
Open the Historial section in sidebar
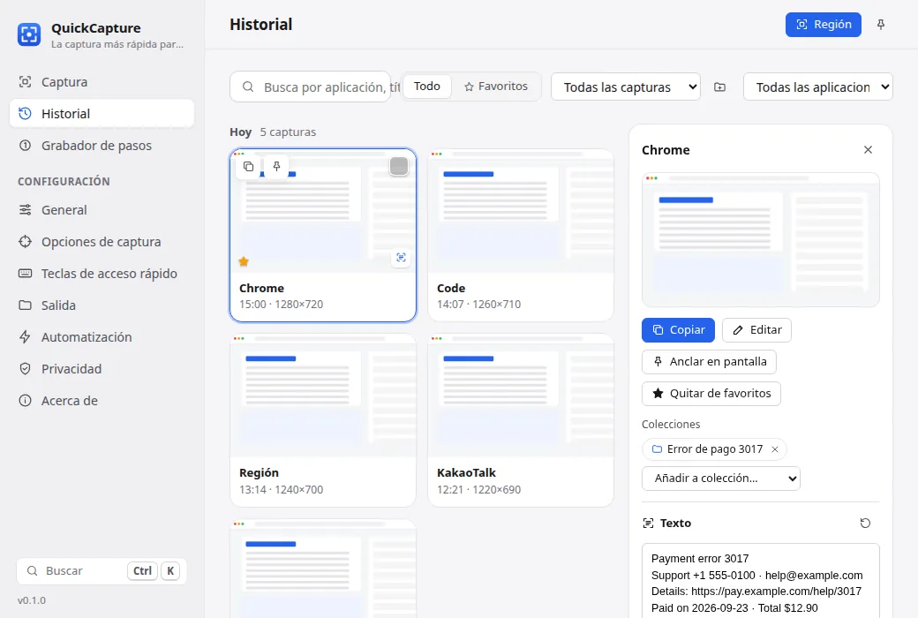102,114
